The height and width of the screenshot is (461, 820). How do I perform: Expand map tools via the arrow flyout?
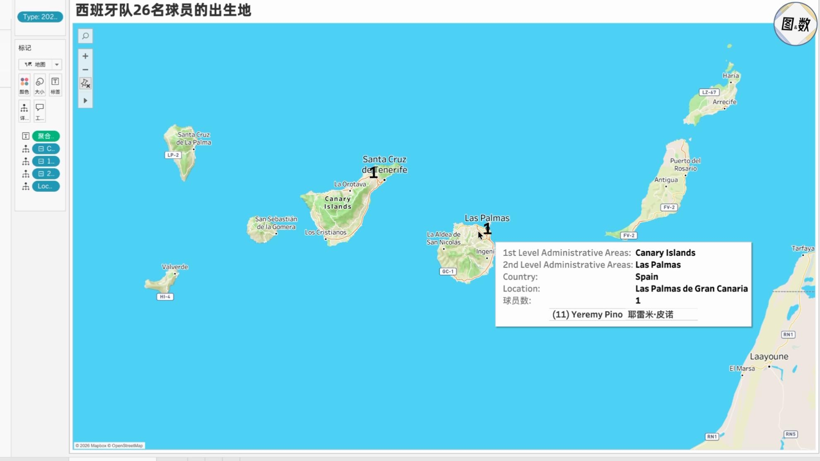click(x=85, y=101)
